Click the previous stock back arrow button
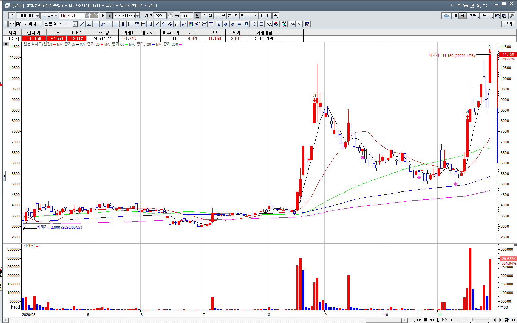This screenshot has width=517, height=323. [109, 16]
